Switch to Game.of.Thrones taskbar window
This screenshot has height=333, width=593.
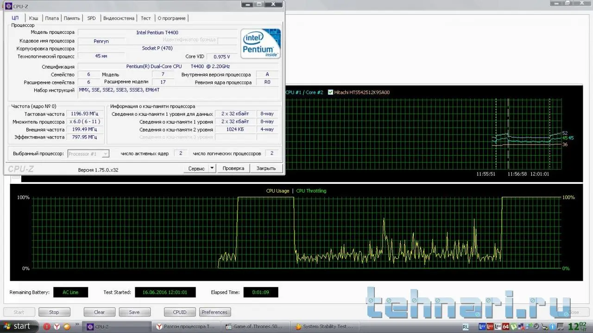pos(255,327)
